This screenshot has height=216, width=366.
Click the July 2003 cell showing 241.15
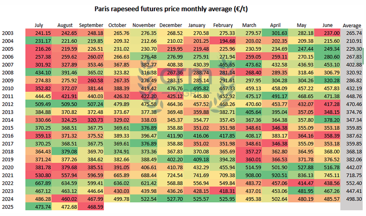click(x=38, y=33)
